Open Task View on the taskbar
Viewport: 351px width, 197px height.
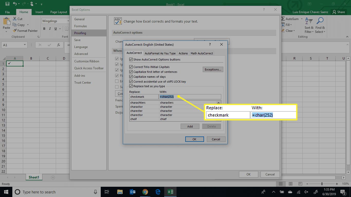click(107, 192)
